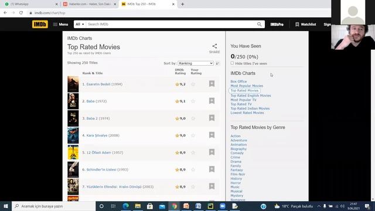Go back in browser
The height and width of the screenshot is (211, 375).
point(5,13)
